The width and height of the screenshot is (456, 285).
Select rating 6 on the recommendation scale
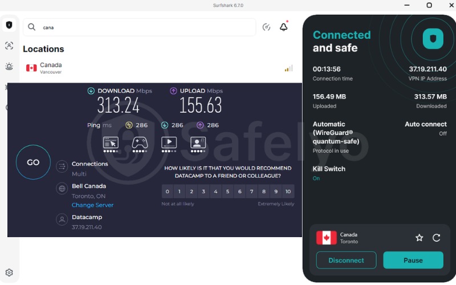[x=240, y=192]
